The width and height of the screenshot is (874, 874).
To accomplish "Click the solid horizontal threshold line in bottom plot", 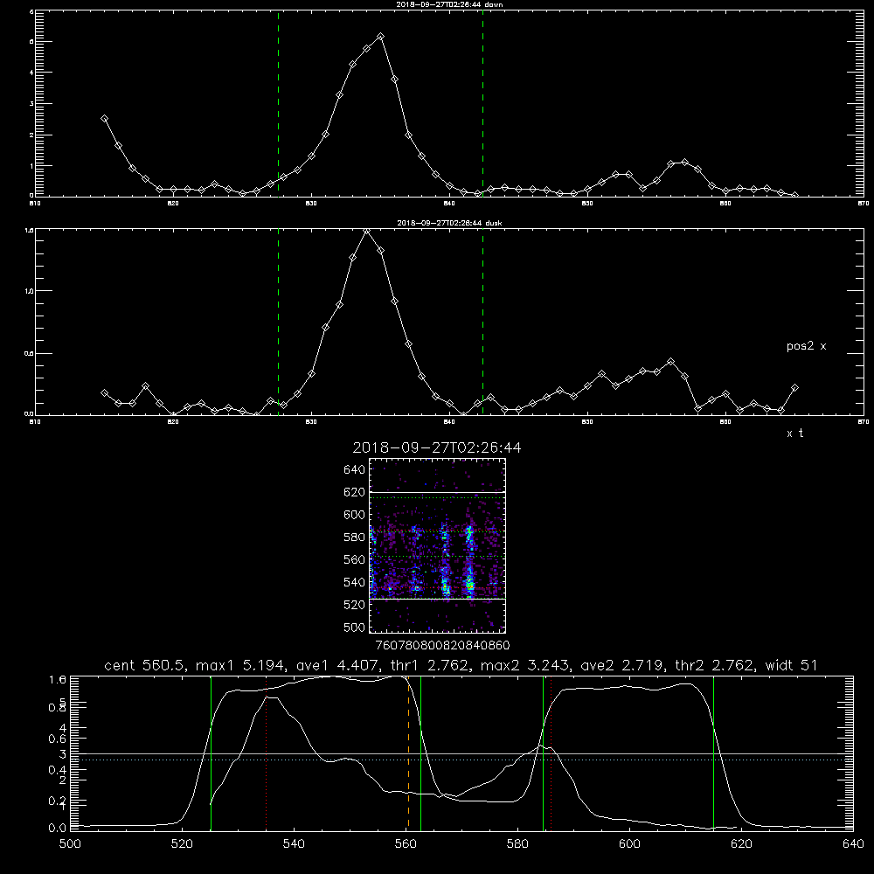I will (x=461, y=753).
